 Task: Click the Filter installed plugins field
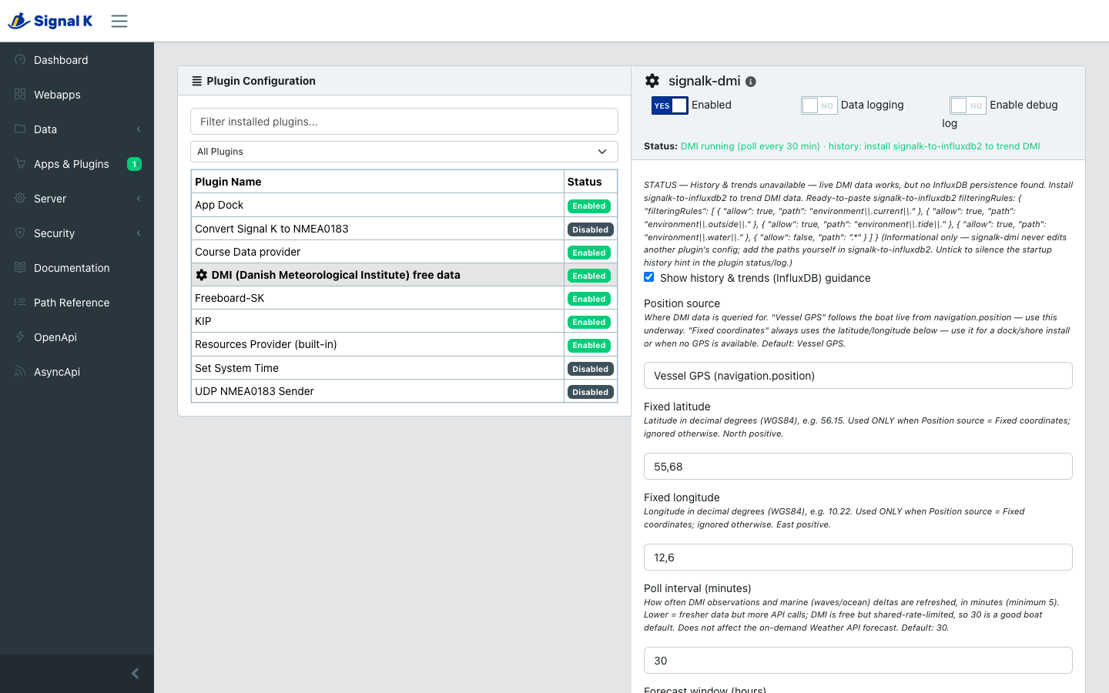(404, 122)
